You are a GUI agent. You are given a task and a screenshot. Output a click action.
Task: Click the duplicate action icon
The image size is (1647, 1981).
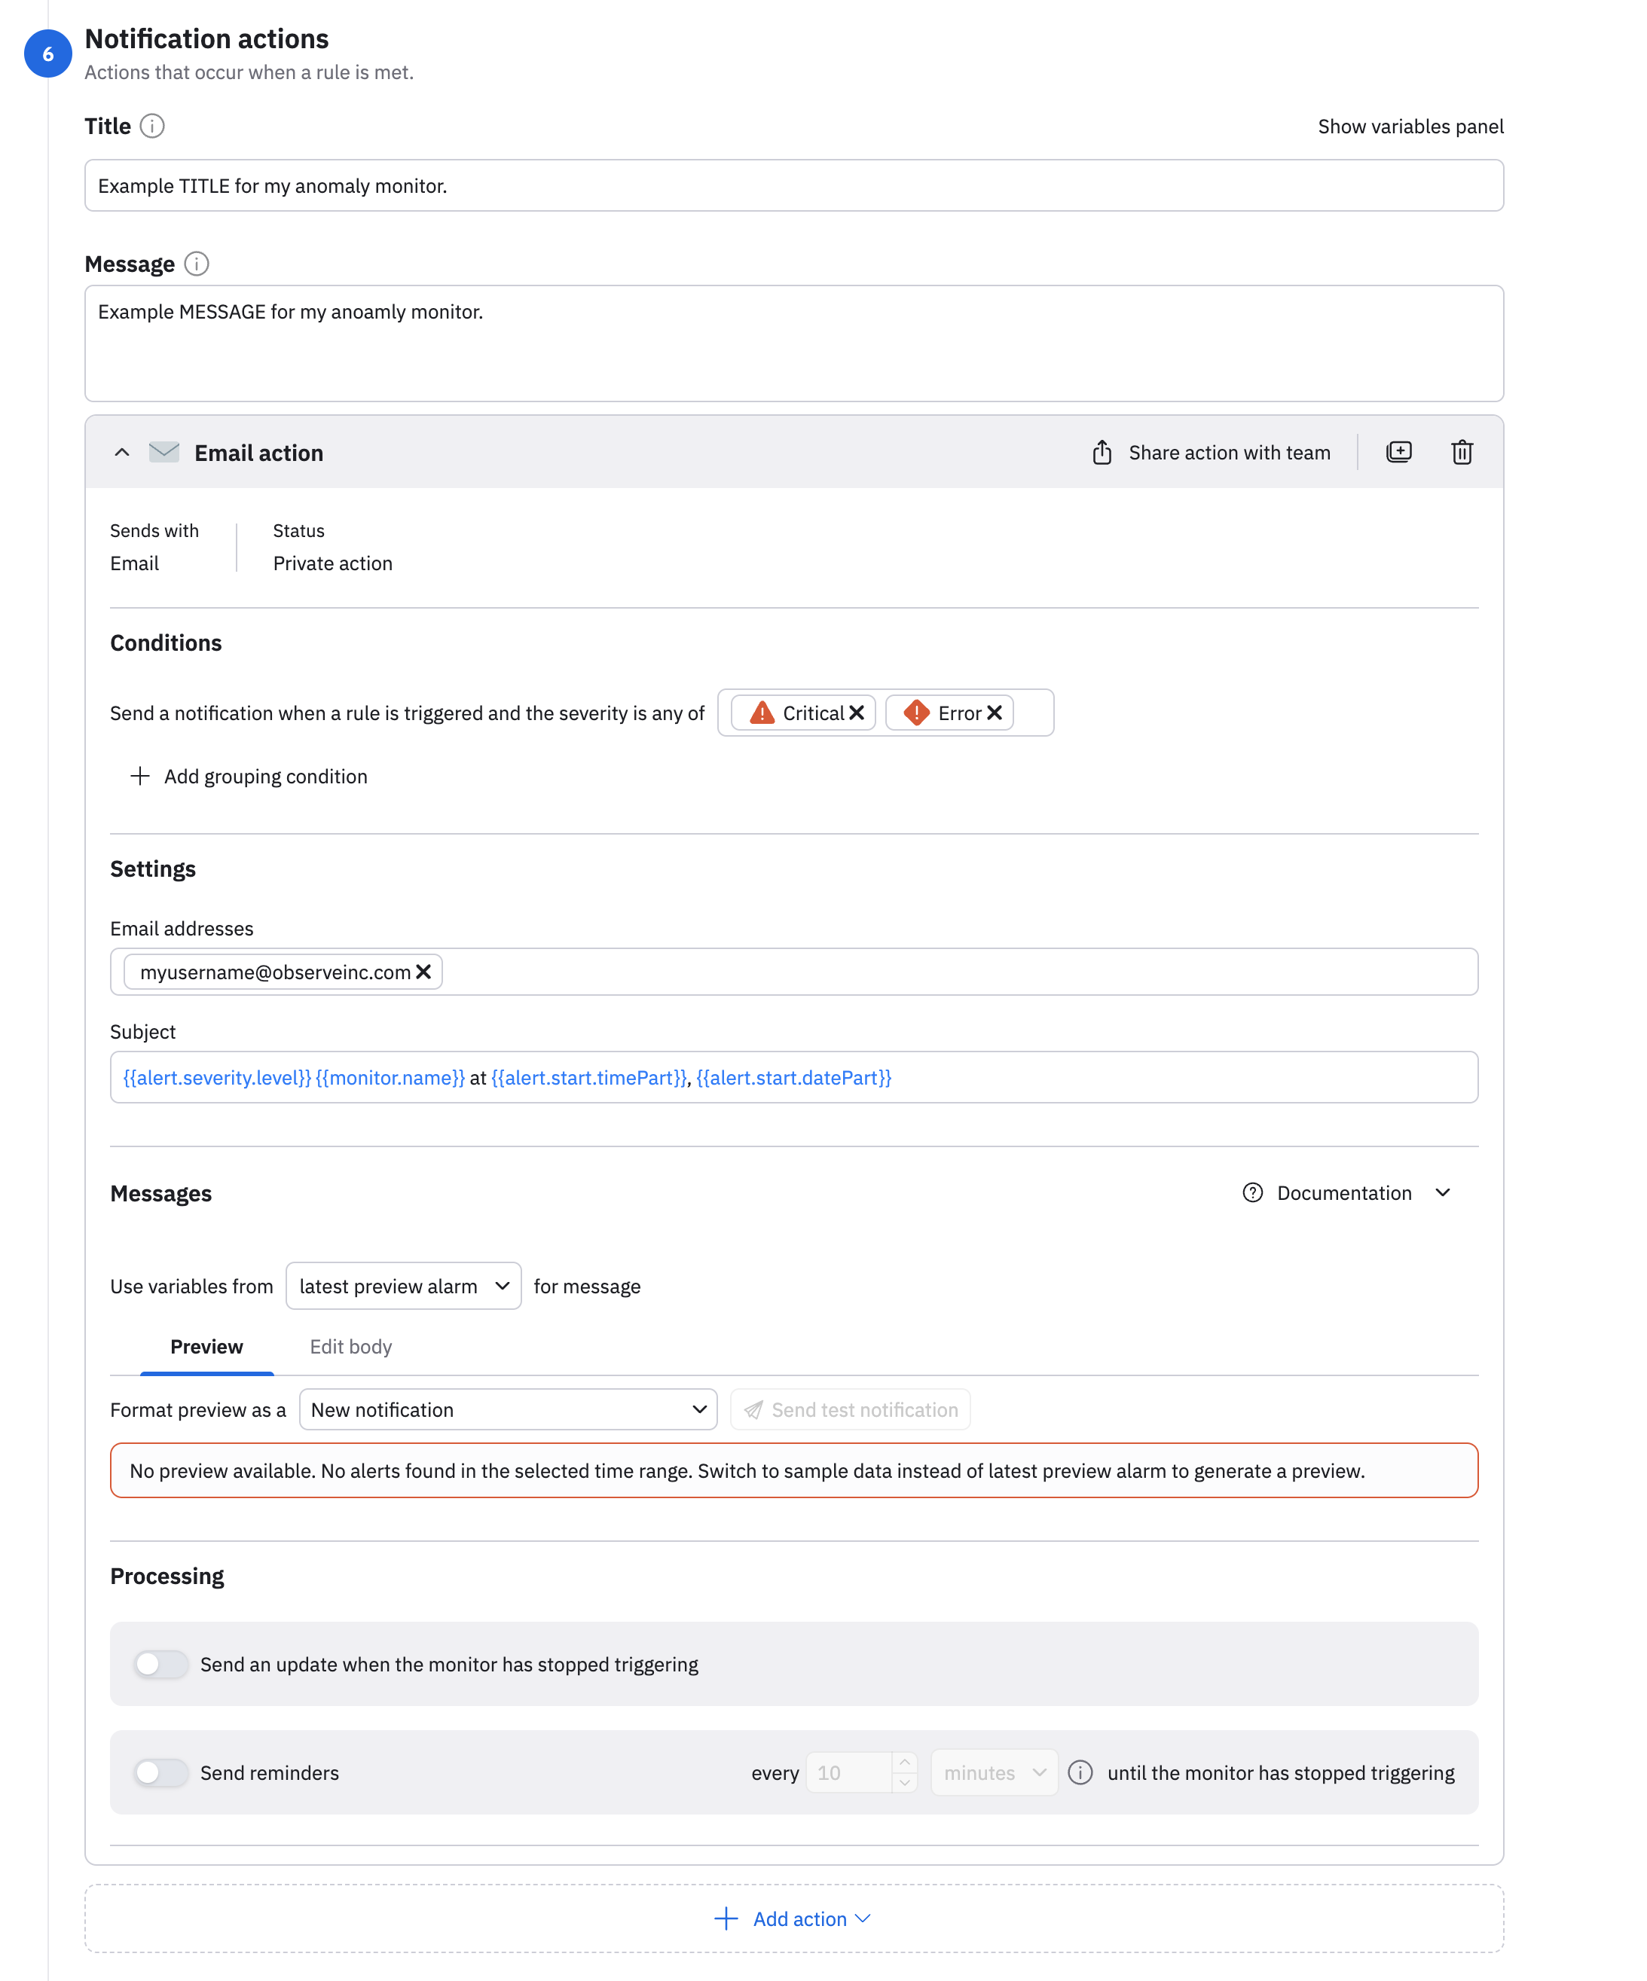click(1398, 452)
